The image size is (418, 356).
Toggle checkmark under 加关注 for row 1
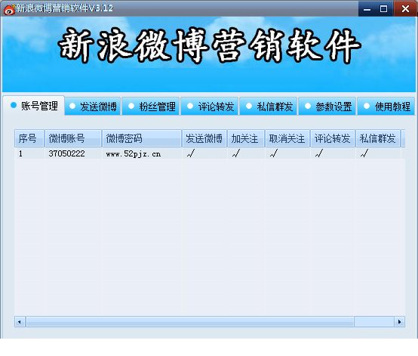tap(236, 153)
